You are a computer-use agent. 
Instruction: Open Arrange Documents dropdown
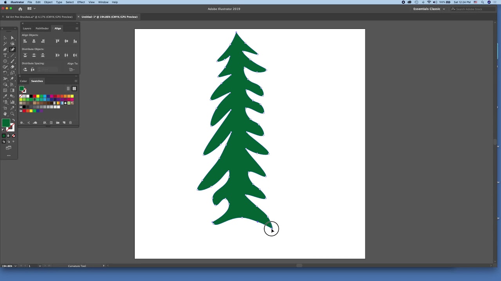(30, 9)
